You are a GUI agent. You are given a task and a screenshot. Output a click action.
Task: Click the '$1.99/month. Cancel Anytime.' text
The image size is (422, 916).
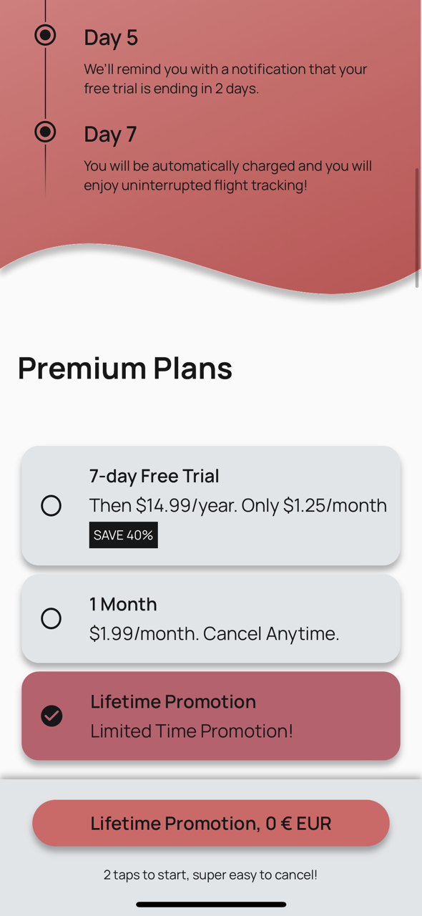(214, 633)
